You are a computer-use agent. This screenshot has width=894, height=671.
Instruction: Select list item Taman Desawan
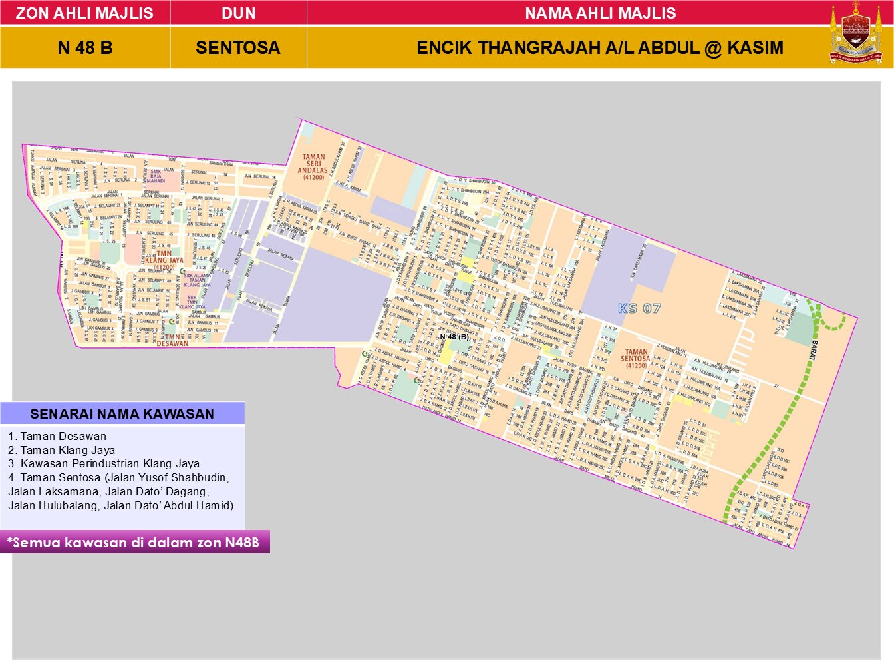click(x=57, y=437)
